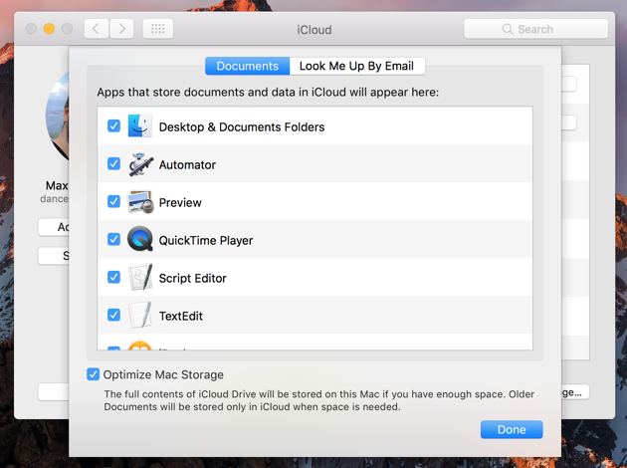627x468 pixels.
Task: Go back with the left chevron button
Action: 96,29
